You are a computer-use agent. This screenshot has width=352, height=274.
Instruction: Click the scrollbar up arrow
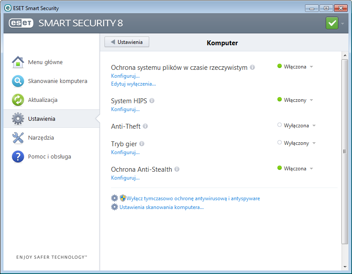(345, 55)
